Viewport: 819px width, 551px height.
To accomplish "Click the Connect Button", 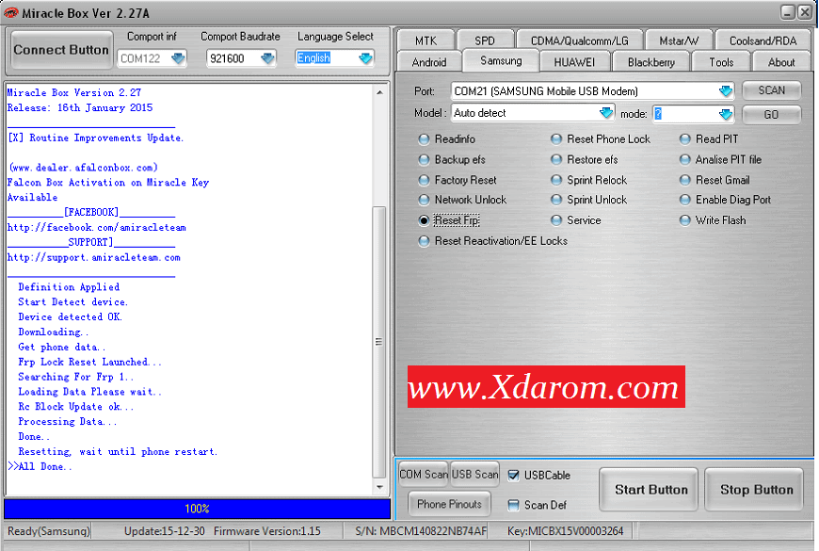I will (x=61, y=50).
